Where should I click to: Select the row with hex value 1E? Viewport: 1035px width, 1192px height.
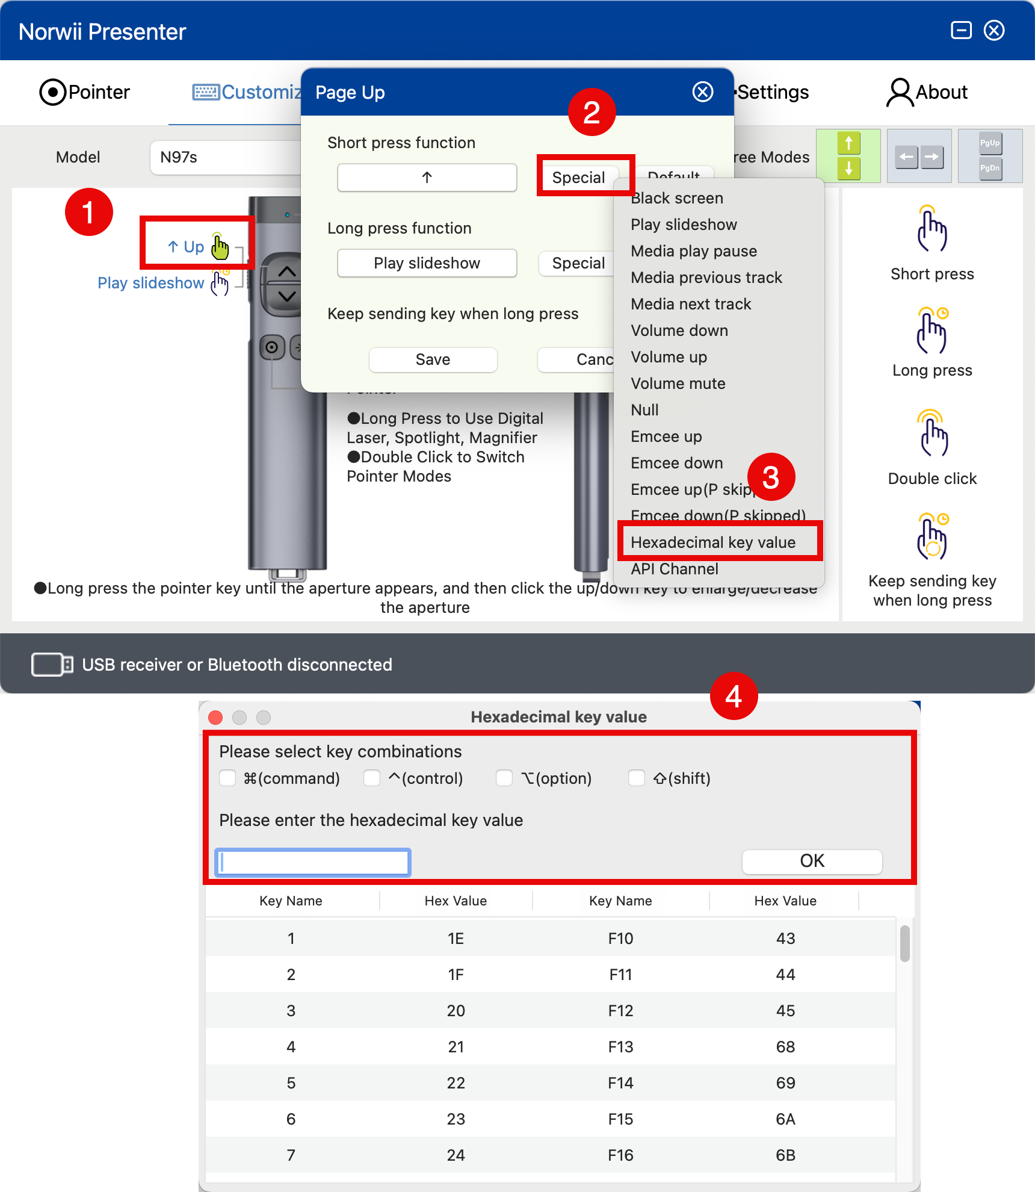click(x=551, y=938)
